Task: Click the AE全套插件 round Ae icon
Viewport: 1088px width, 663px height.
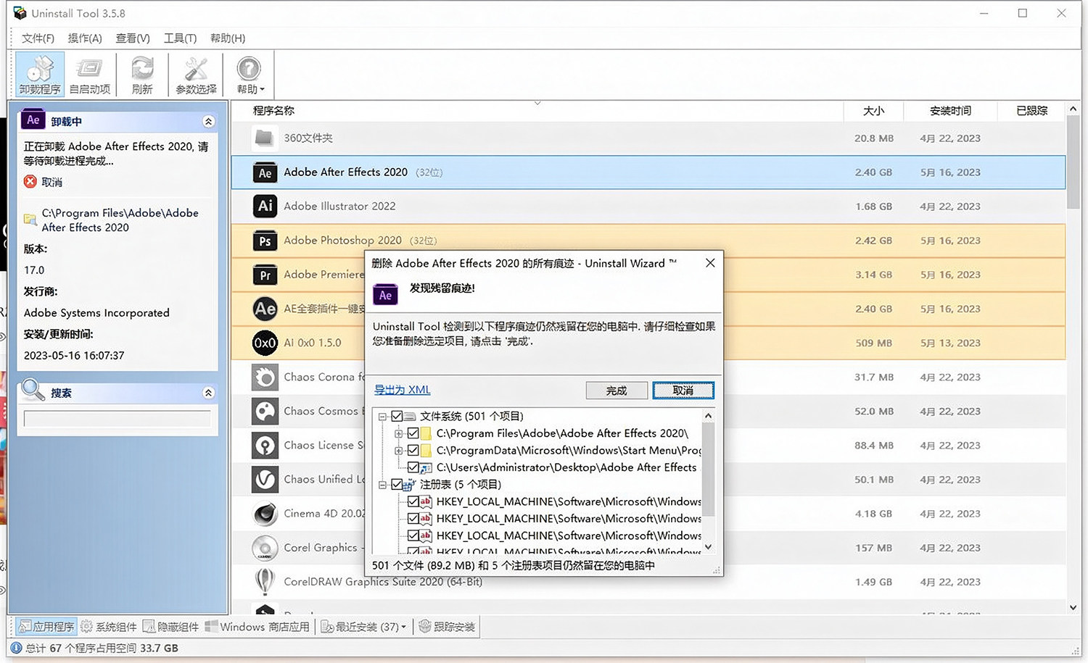Action: point(265,309)
